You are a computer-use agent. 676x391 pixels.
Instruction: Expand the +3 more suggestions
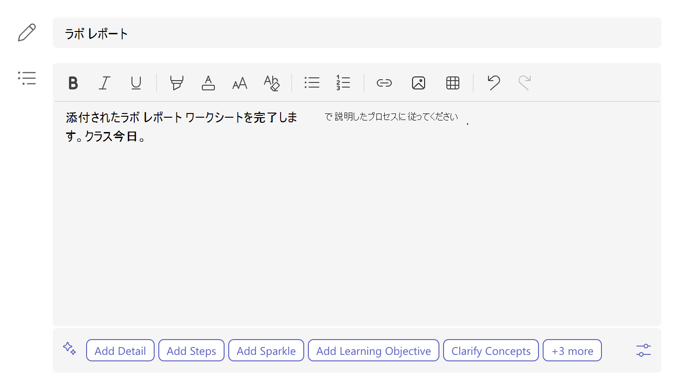(x=572, y=350)
